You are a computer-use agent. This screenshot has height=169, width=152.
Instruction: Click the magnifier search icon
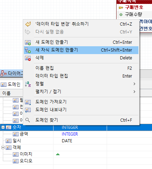[27, 120]
